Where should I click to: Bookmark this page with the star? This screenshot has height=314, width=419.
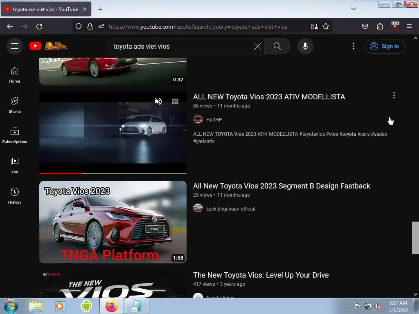[325, 27]
